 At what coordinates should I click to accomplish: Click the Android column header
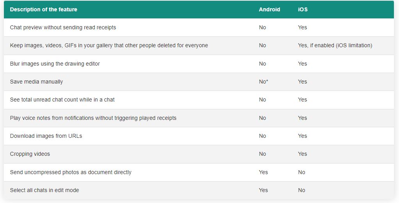click(x=269, y=9)
